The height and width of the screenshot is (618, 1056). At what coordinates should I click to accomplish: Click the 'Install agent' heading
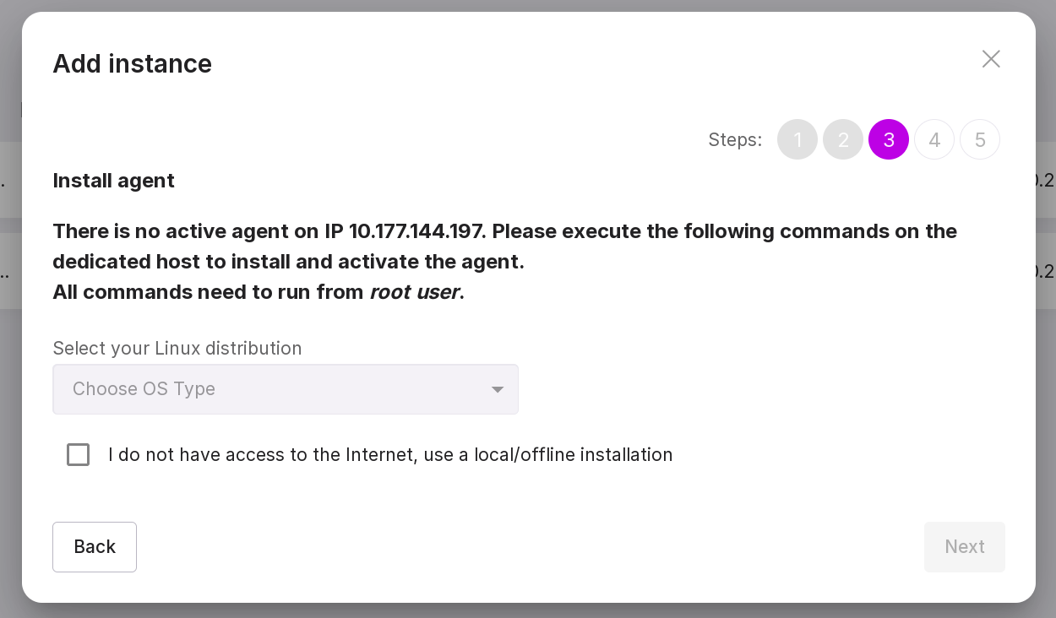pyautogui.click(x=113, y=181)
